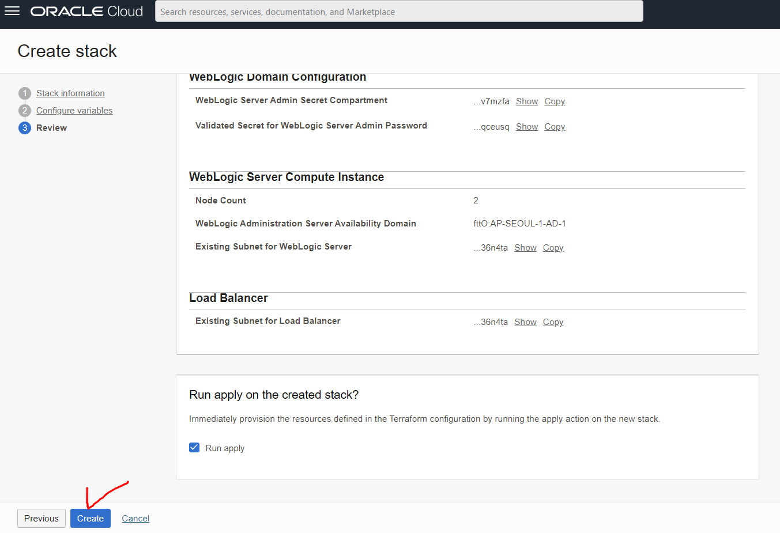Focus the search resources input field
780x533 pixels.
tap(399, 11)
